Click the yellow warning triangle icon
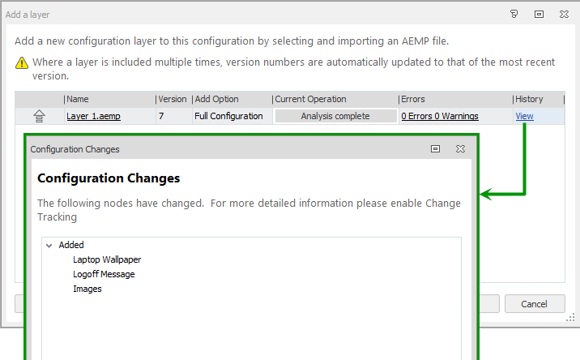The height and width of the screenshot is (360, 580). (x=23, y=62)
